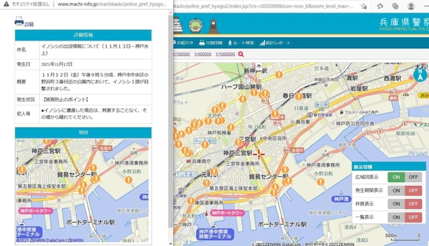Click the popup scrollbar up arrow

[171, 13]
